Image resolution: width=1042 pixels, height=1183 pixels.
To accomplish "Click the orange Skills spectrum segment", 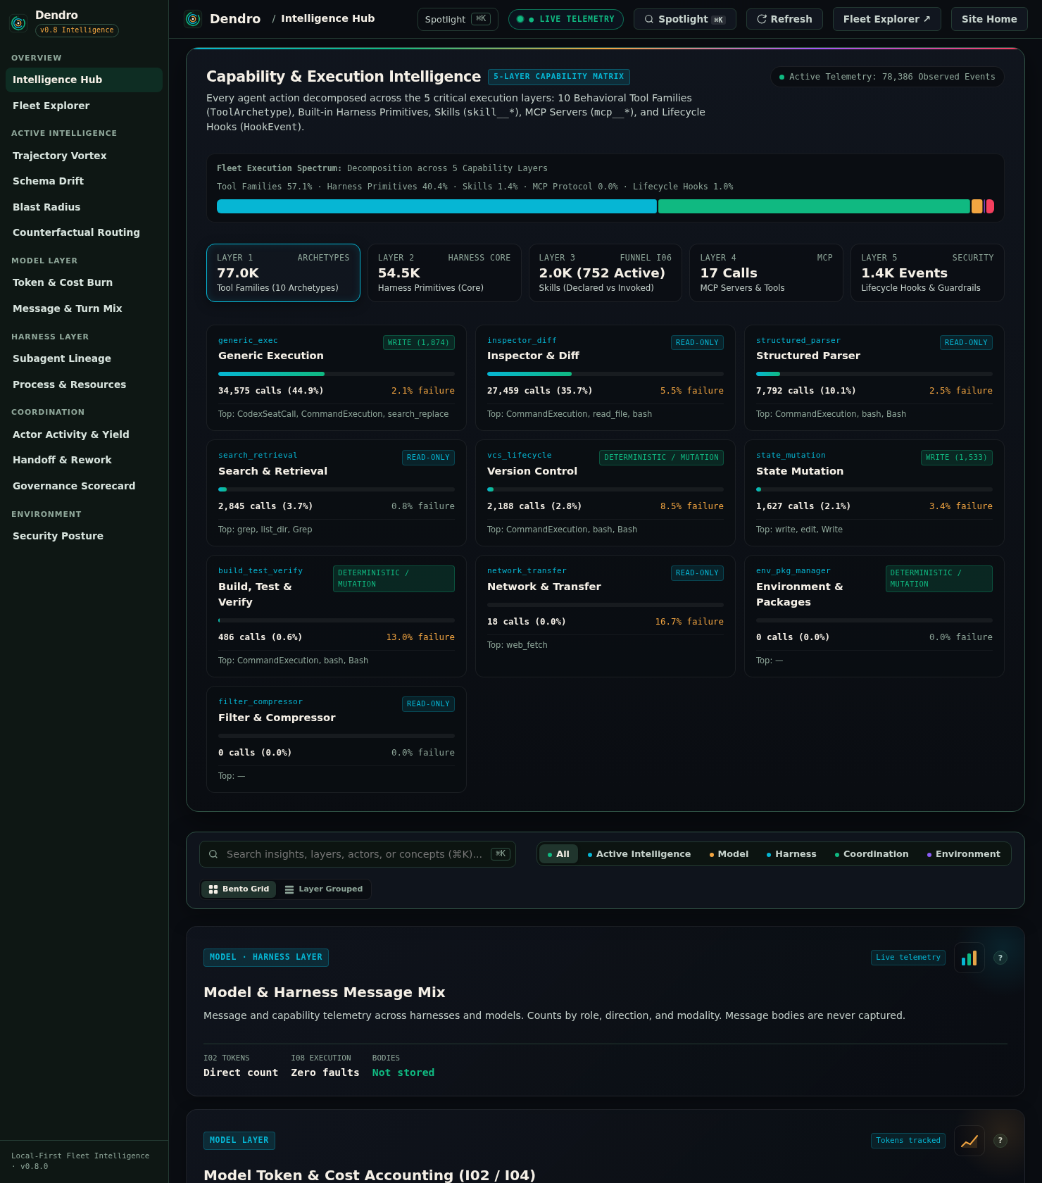I will [977, 206].
